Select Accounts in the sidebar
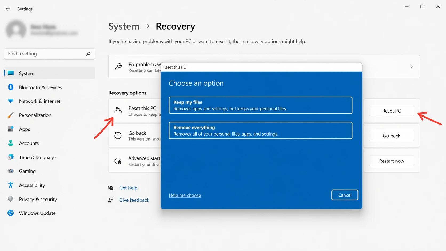Viewport: 446px width, 251px height. [50, 143]
